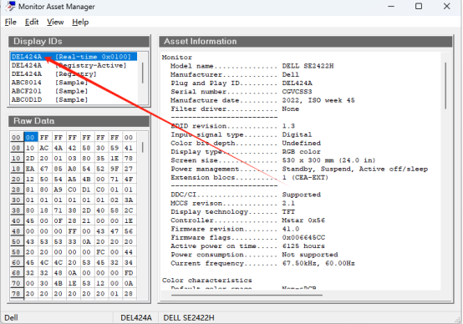Click raw data row offset 18
Screen dimensions: 463x324
click(16, 169)
